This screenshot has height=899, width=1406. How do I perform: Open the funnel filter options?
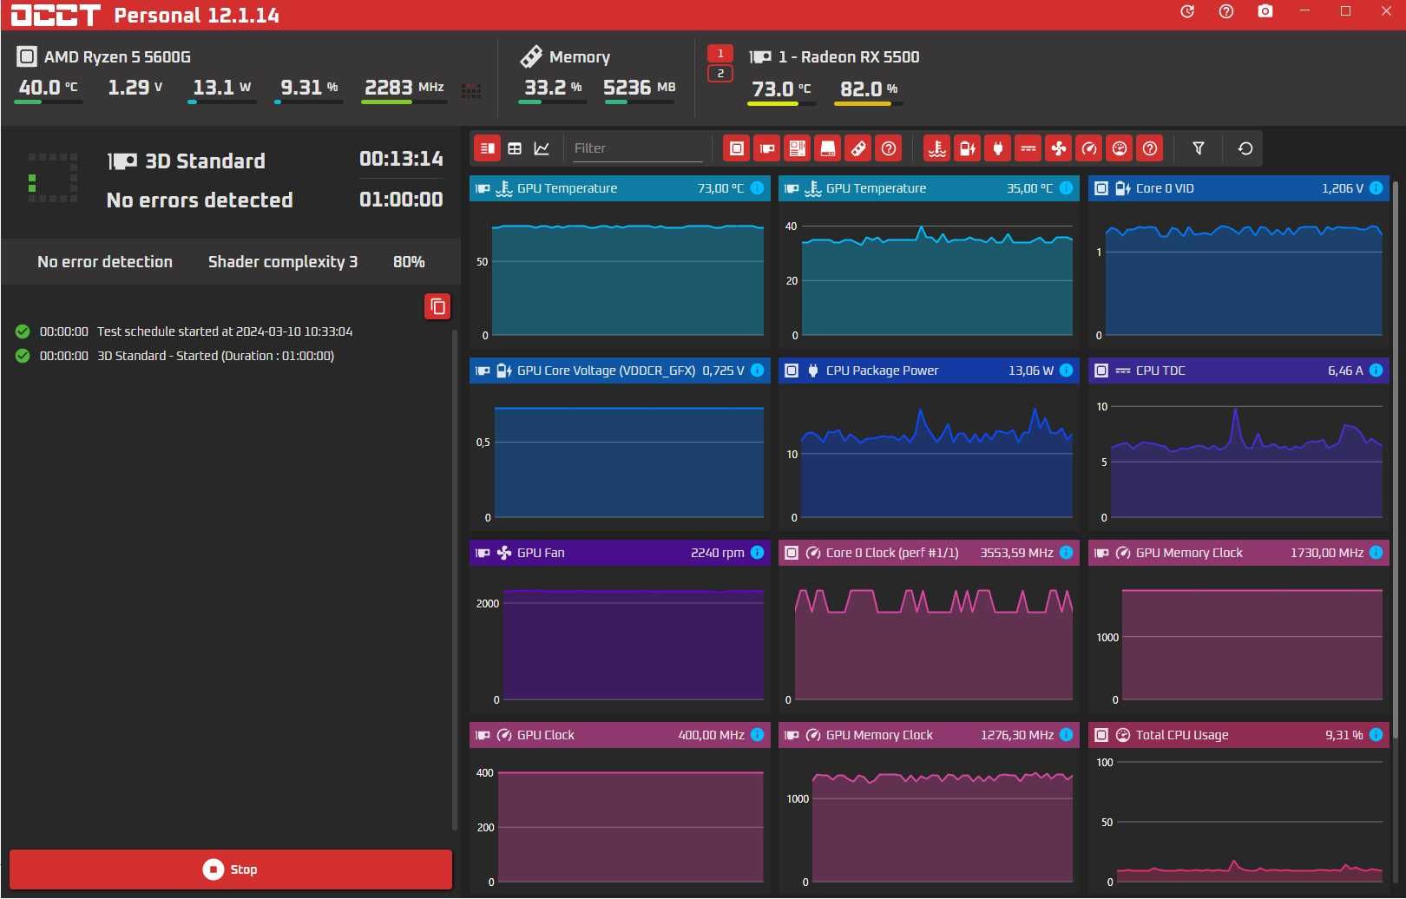(x=1199, y=148)
